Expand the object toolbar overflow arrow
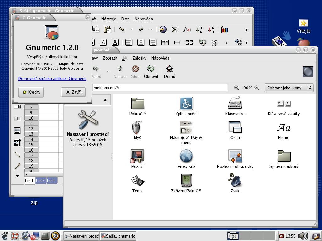This screenshot has width=322, height=241. click(x=18, y=176)
